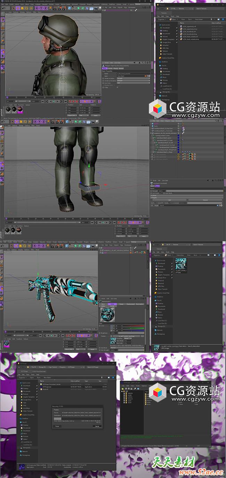Click the X axis lock icon above soldier head viewport
Screen dimensions: 226x478
click(37, 8)
